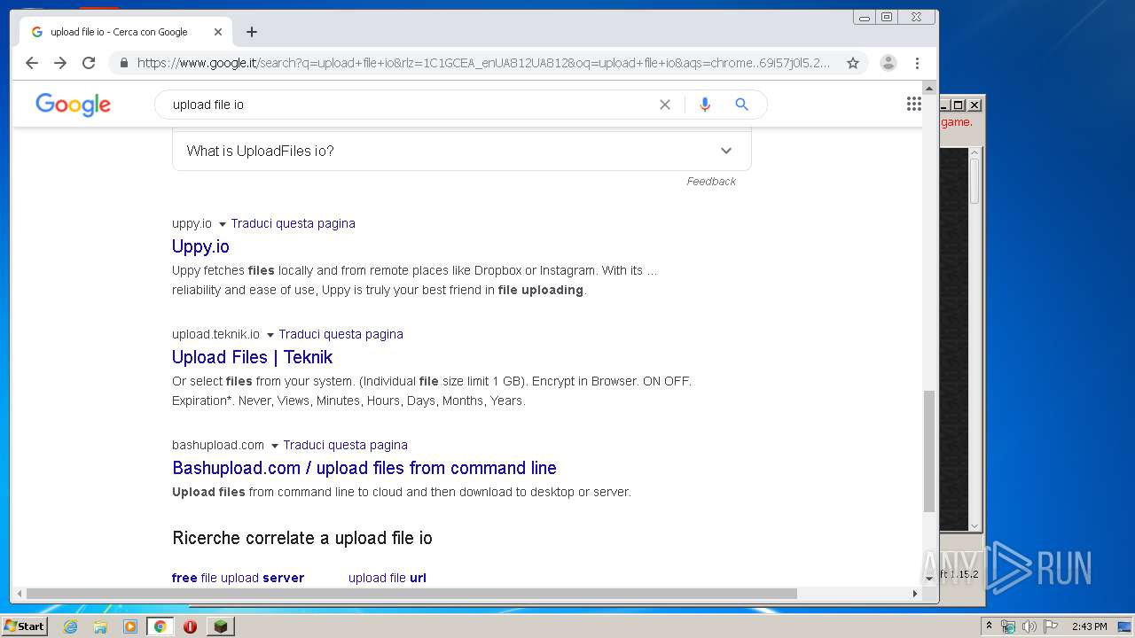Click the page's vertical scrollbar thumb
The image size is (1135, 638).
pyautogui.click(x=929, y=451)
